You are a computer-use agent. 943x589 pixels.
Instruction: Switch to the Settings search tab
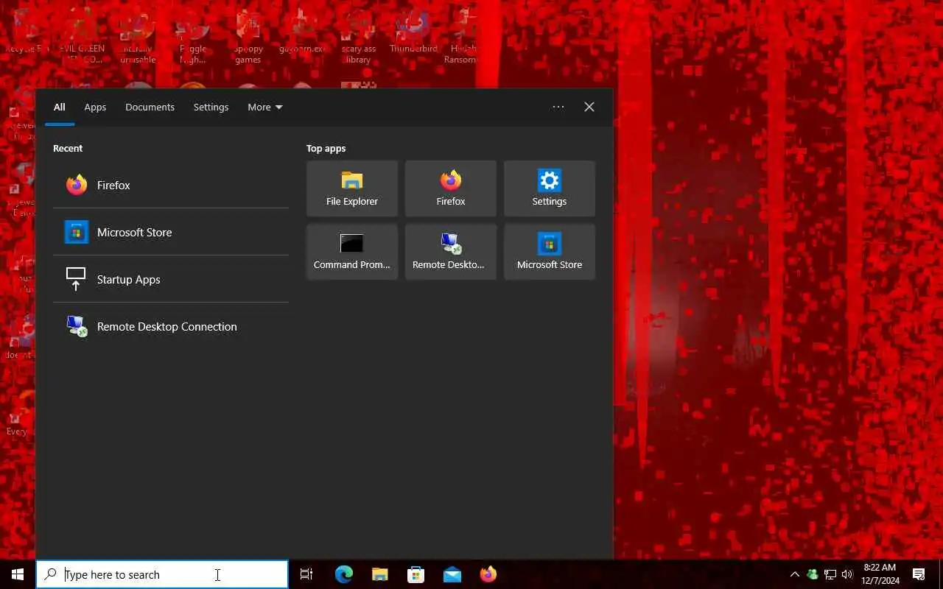[211, 107]
